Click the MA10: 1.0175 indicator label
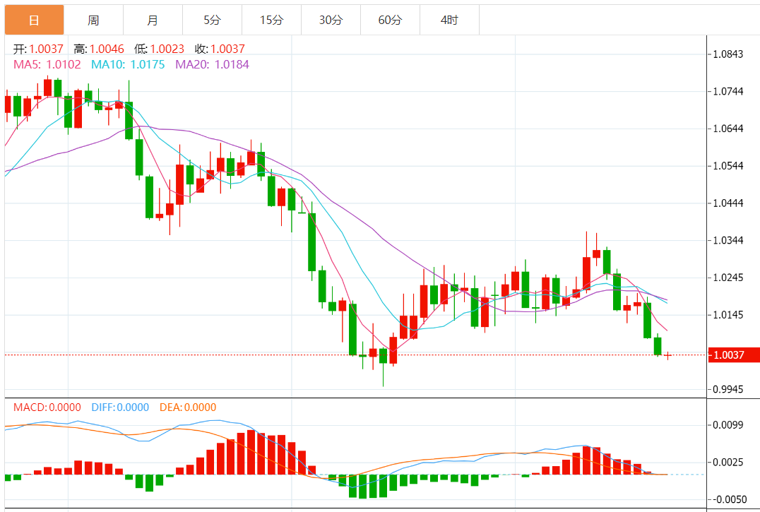This screenshot has height=512, width=760. [128, 64]
